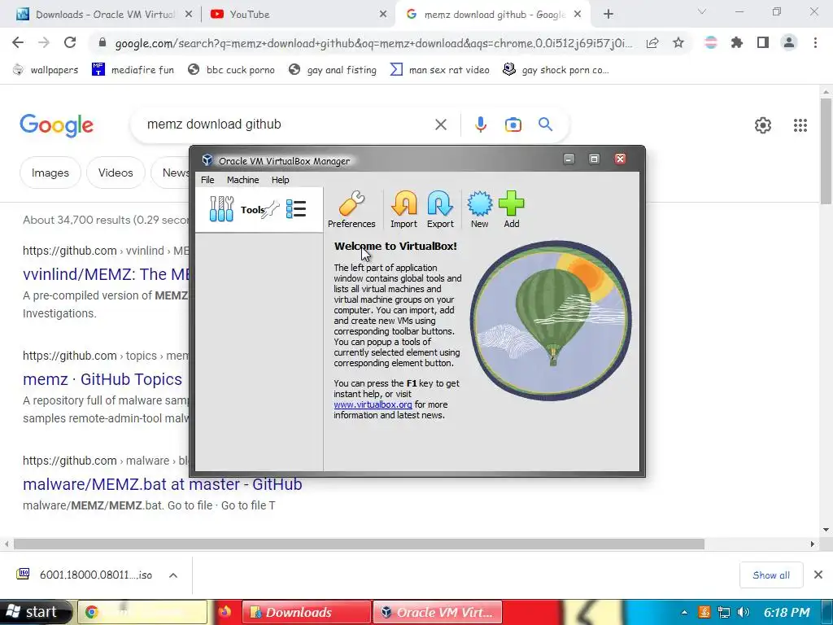Open VirtualBox Preferences
The image size is (833, 625).
pyautogui.click(x=351, y=210)
